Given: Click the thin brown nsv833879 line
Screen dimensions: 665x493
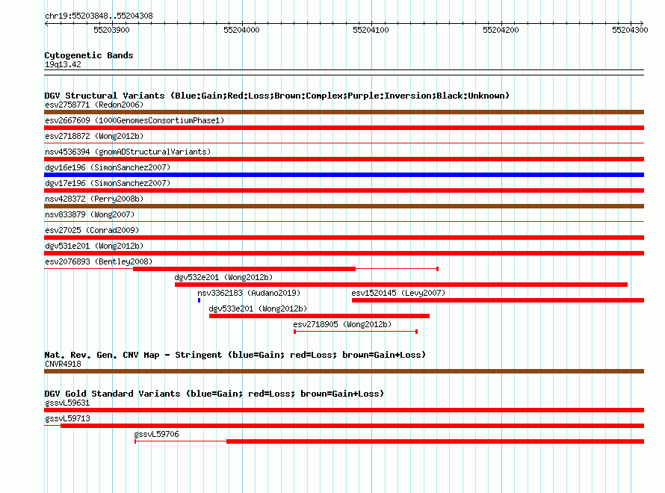Looking at the screenshot, I should [x=344, y=222].
